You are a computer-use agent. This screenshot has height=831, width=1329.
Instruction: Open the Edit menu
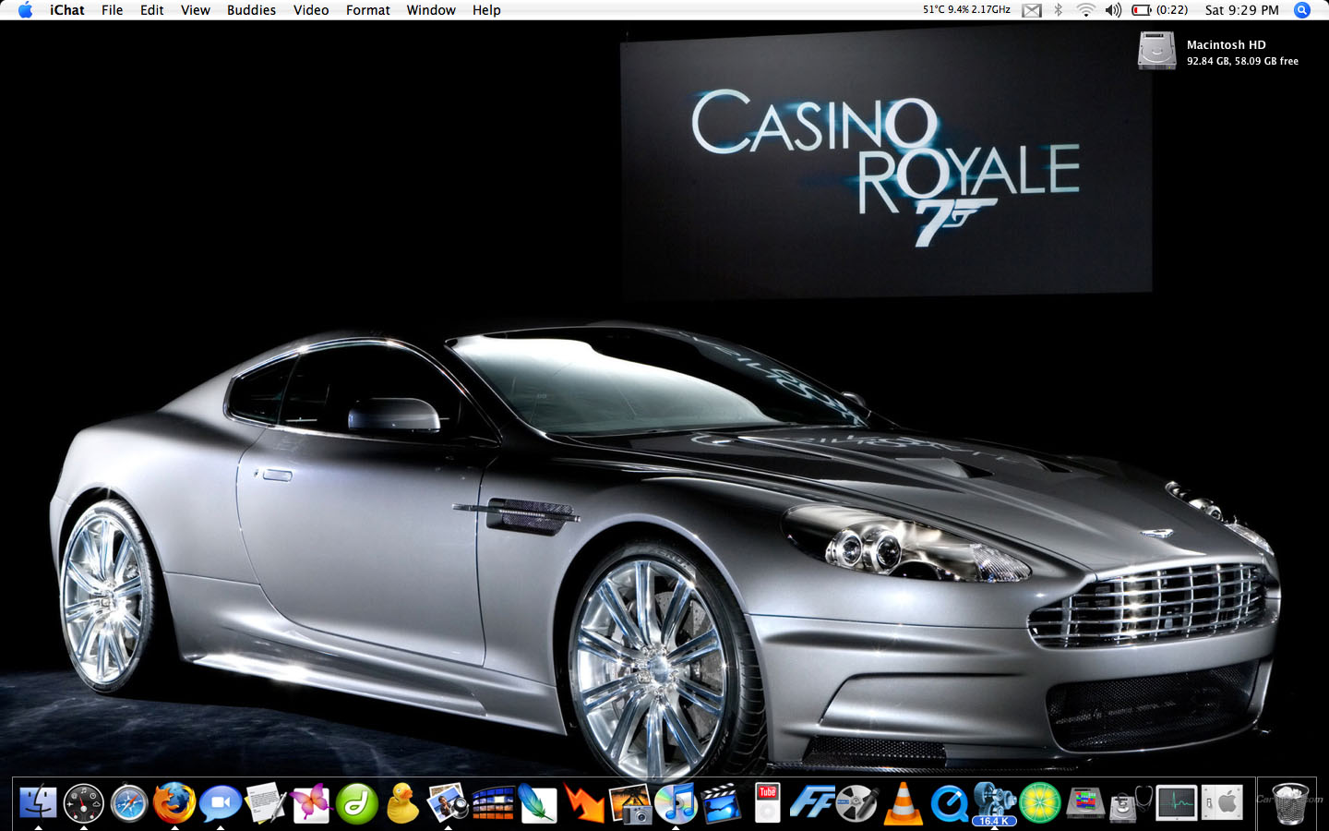click(152, 10)
